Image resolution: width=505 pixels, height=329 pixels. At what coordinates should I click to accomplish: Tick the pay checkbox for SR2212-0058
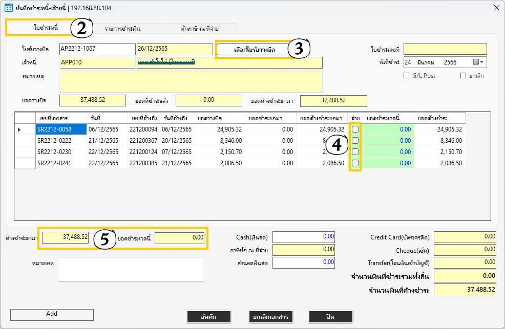point(355,129)
